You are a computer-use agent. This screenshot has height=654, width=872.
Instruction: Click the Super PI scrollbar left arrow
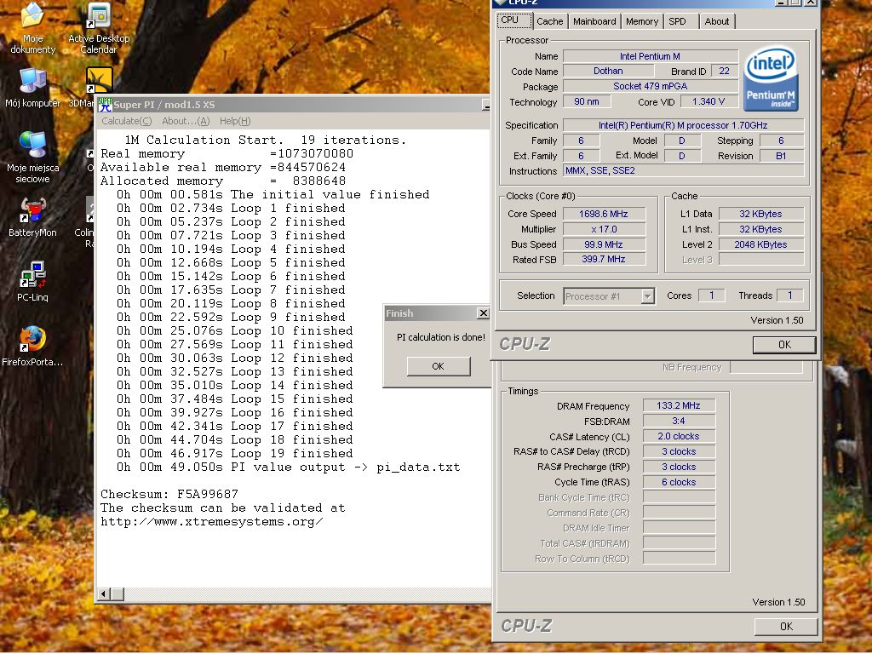coord(105,594)
